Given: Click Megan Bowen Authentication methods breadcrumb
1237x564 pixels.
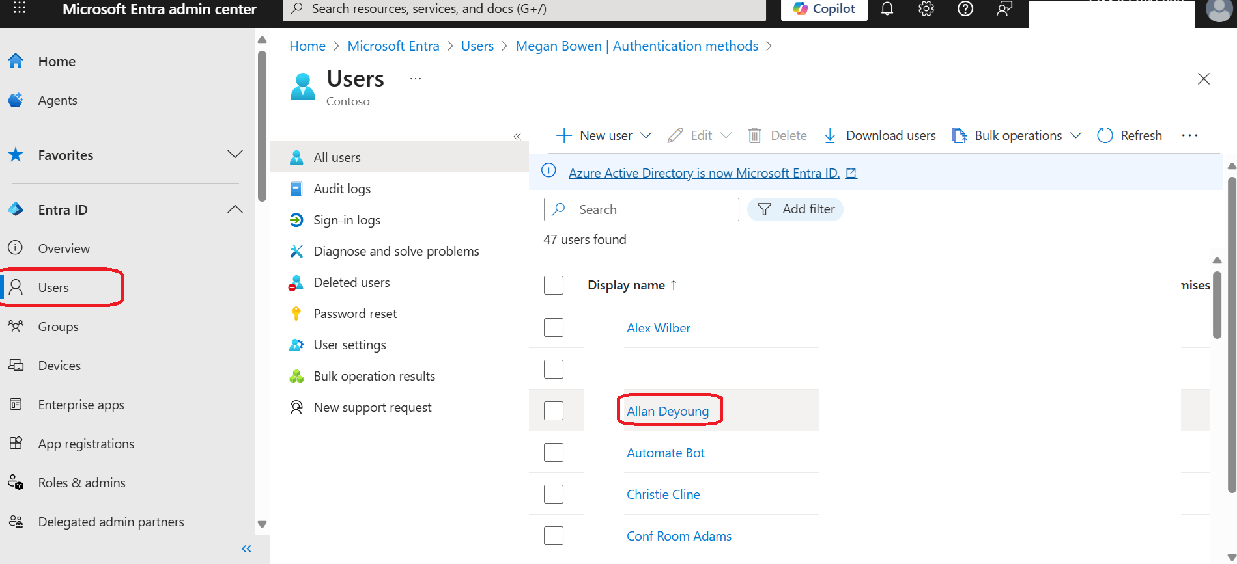Looking at the screenshot, I should click(637, 46).
